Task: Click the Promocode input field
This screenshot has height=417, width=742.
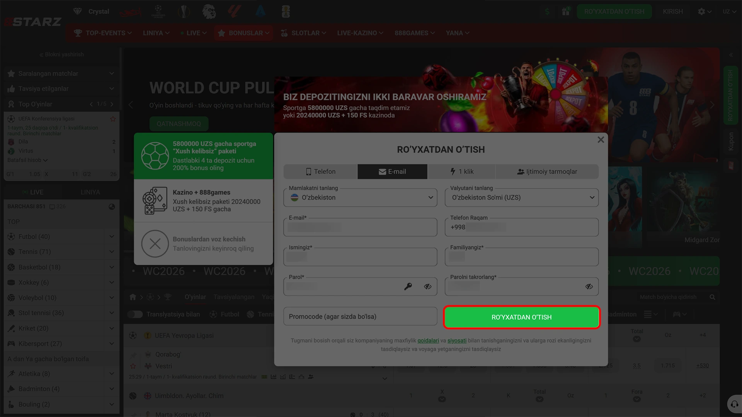Action: click(360, 317)
